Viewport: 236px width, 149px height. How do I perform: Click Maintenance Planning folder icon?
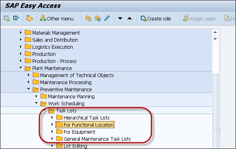(44, 96)
